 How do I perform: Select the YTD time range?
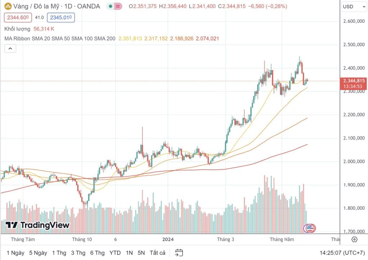[x=115, y=253]
